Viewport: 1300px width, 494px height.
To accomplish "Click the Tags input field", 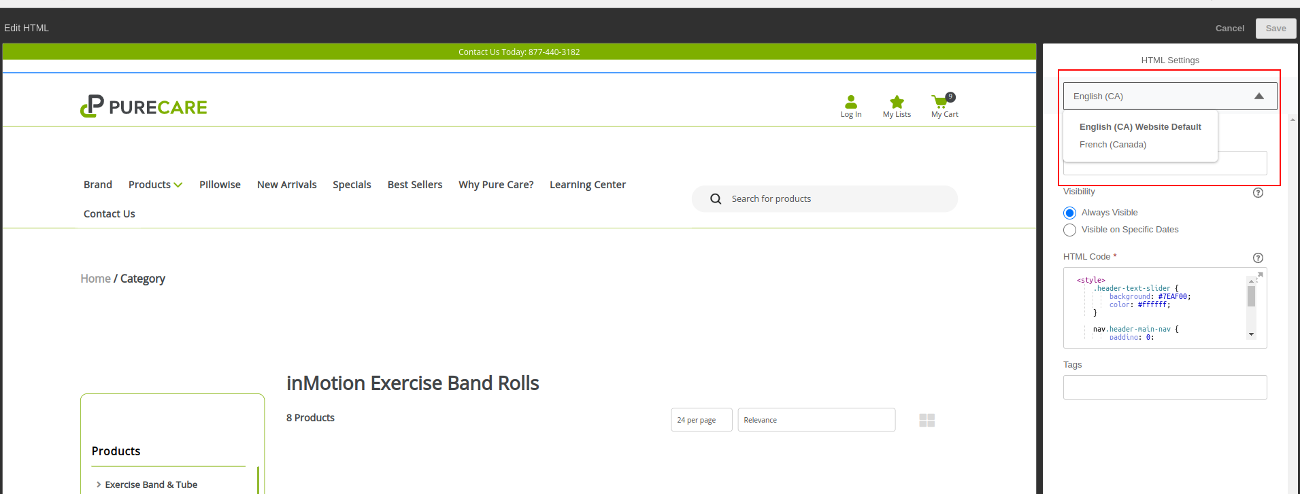I will click(1165, 387).
